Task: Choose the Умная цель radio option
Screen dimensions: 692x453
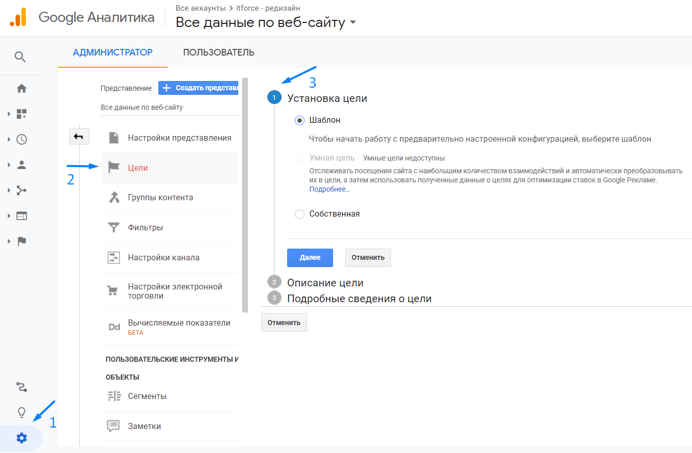Action: point(300,158)
